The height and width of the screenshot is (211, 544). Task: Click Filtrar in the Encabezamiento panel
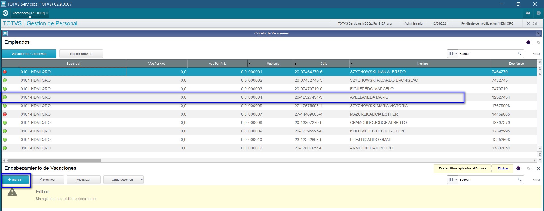(536, 180)
